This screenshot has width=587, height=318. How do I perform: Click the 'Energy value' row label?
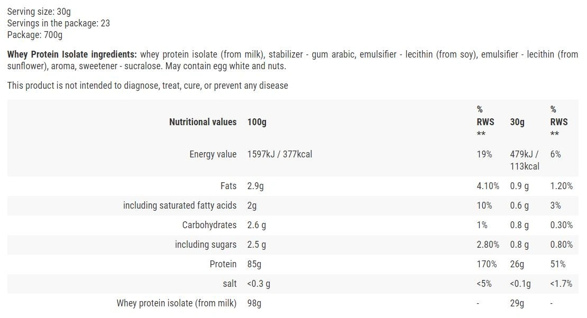click(213, 154)
